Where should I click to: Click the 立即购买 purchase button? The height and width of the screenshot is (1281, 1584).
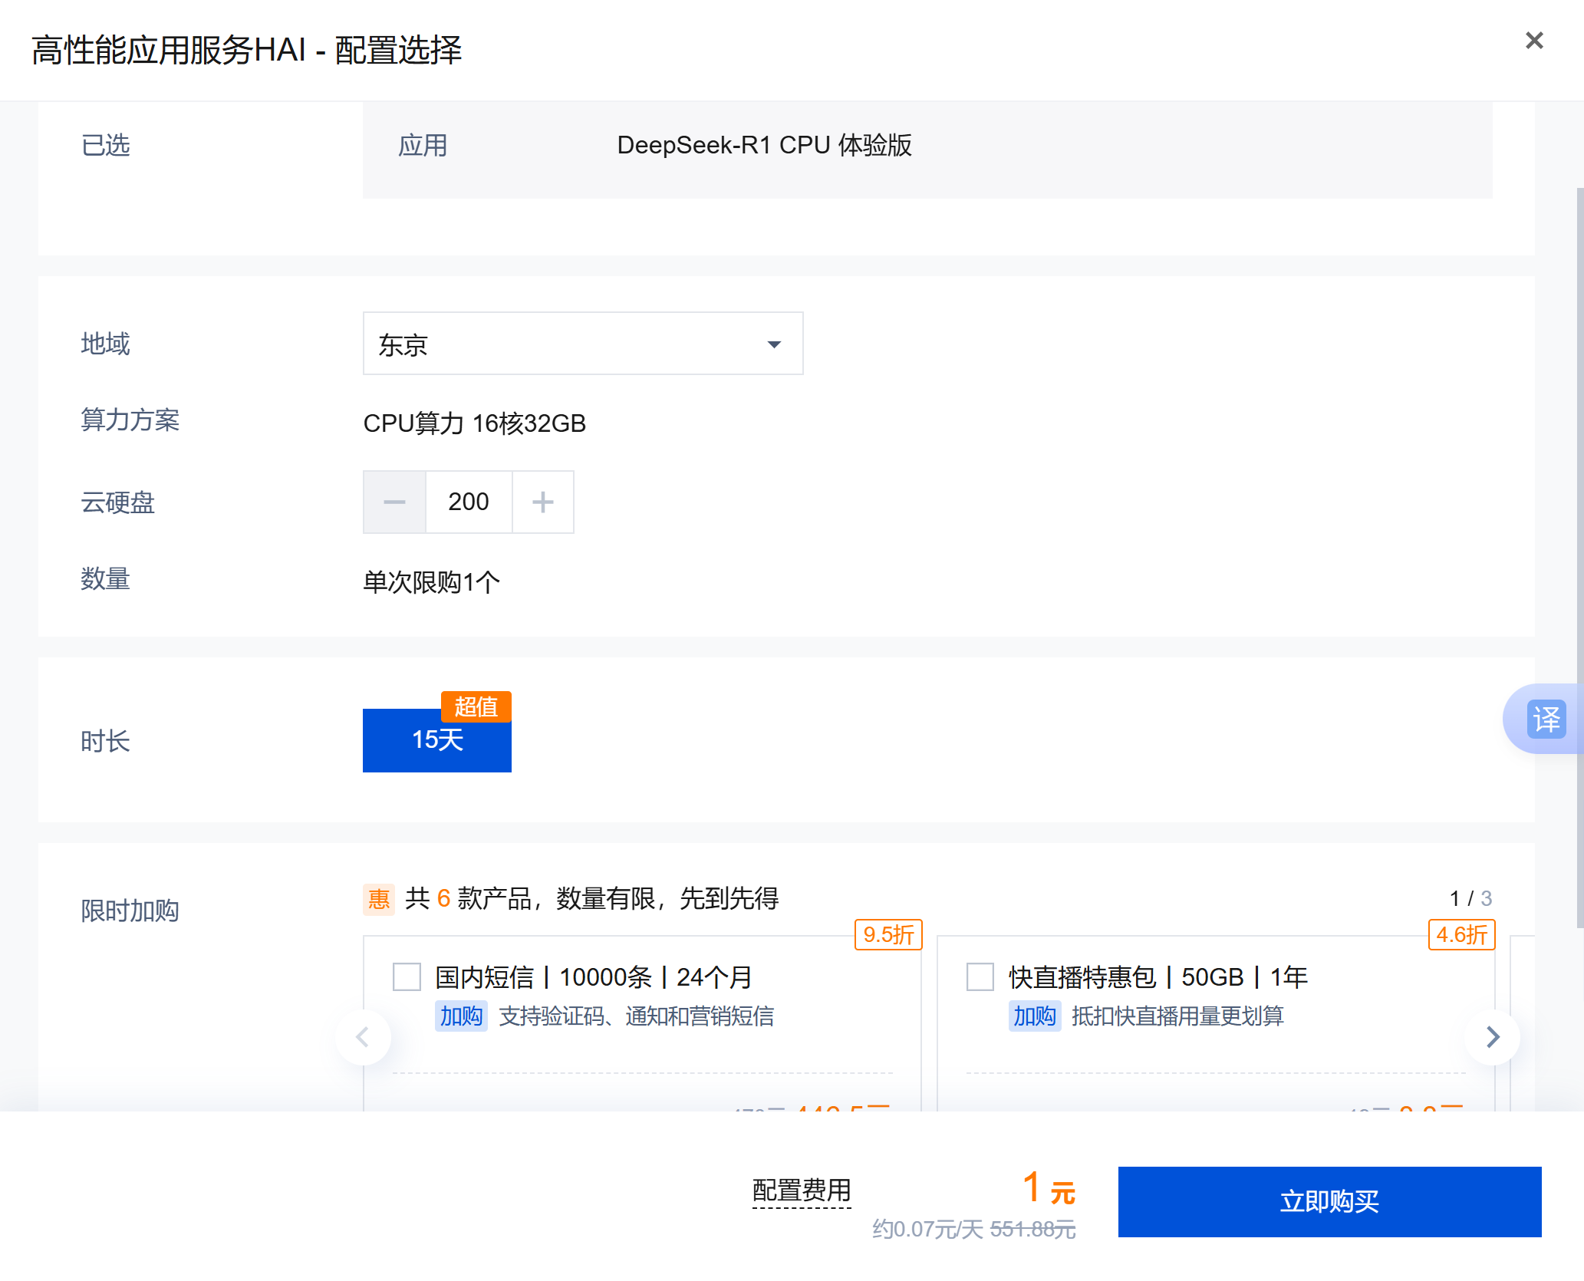(1329, 1201)
